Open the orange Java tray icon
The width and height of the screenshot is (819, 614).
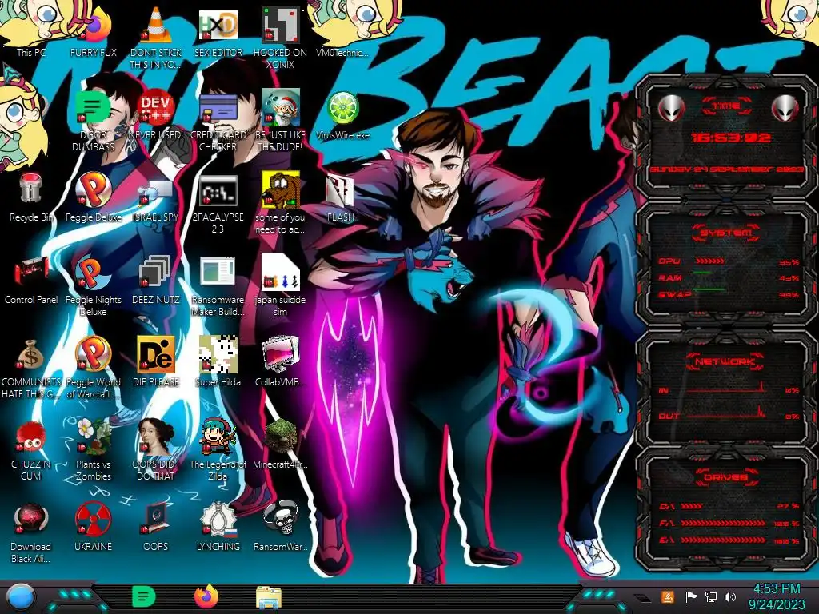[x=668, y=596]
